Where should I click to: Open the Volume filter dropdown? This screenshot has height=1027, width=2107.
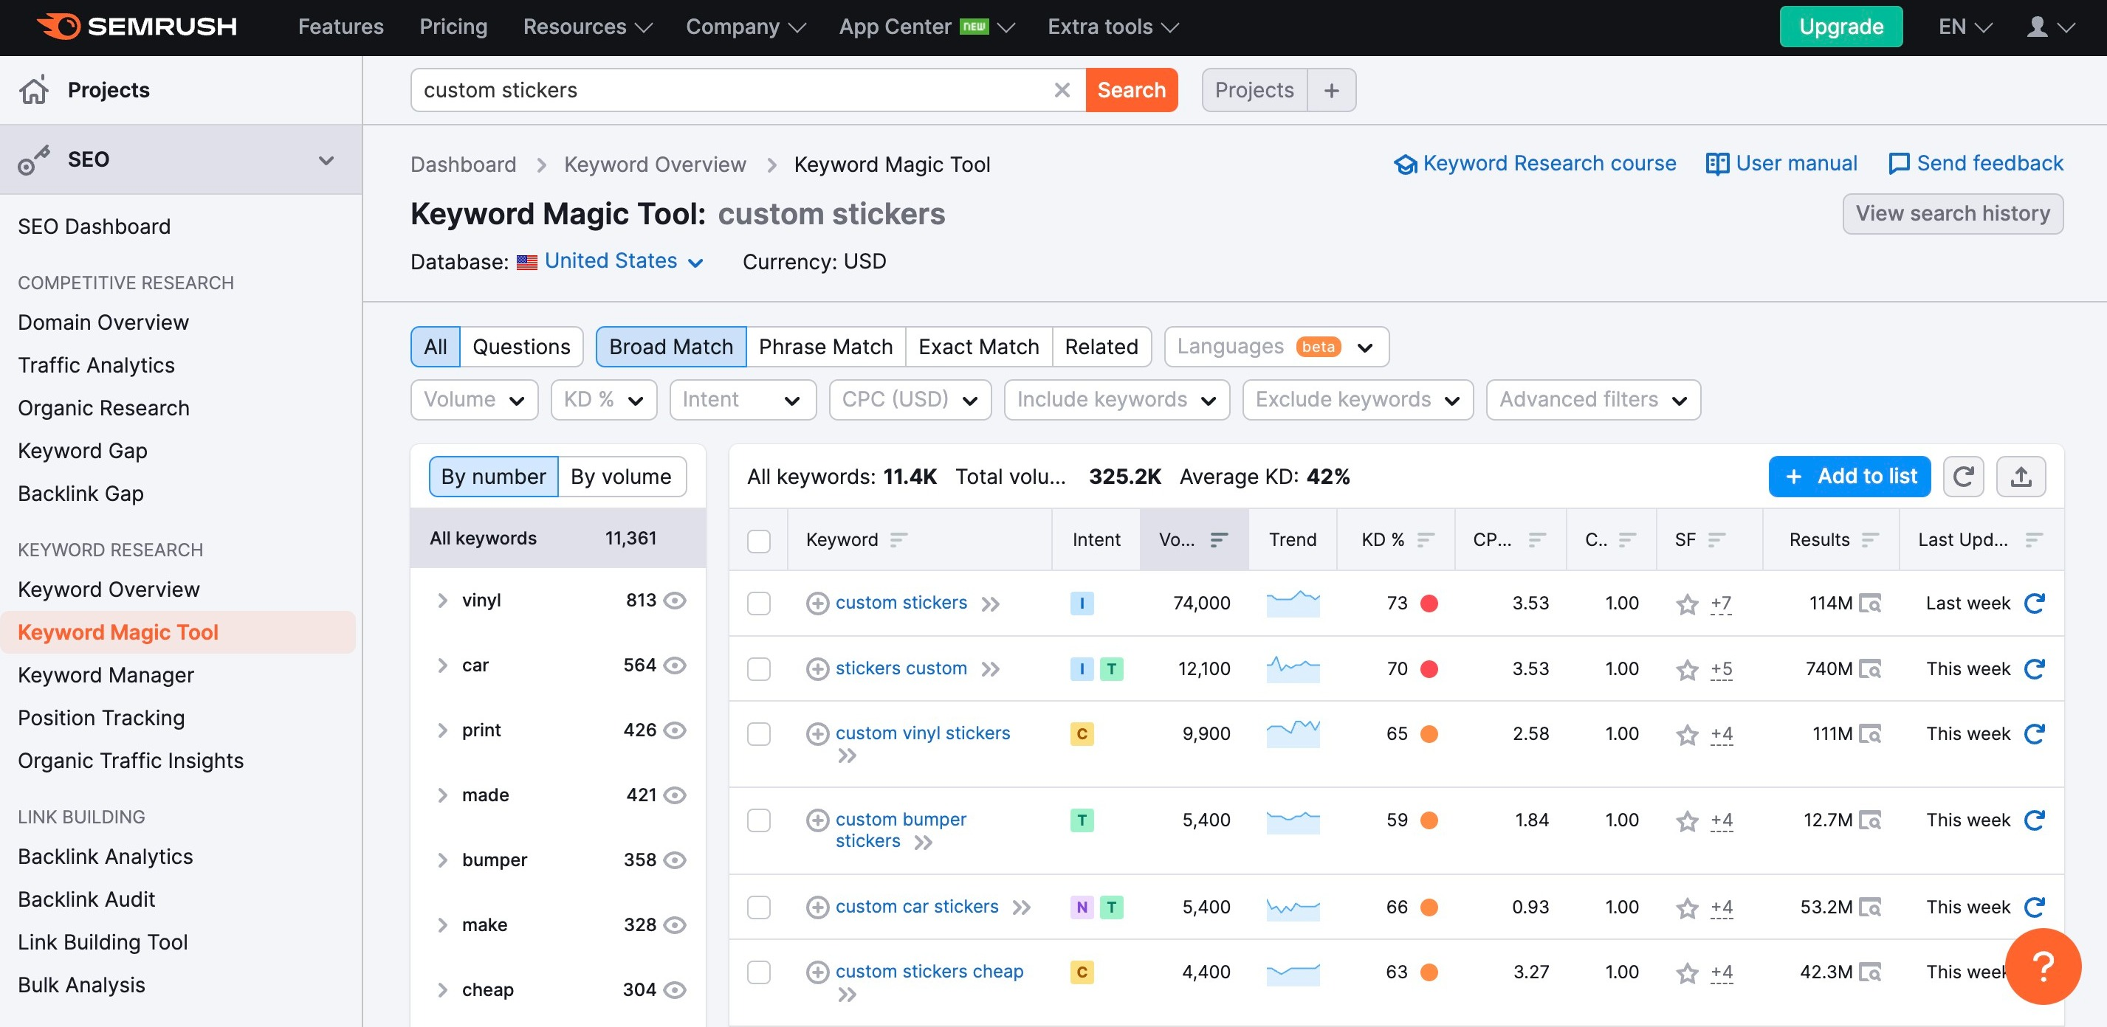pyautogui.click(x=475, y=400)
